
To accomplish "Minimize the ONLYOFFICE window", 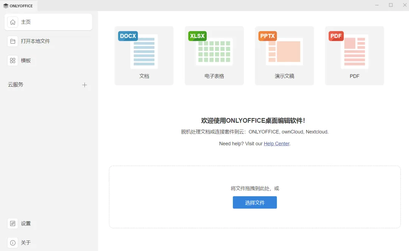I will [x=377, y=5].
